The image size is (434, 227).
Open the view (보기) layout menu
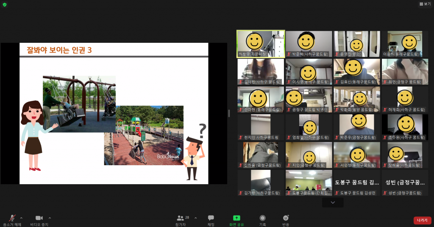coord(424,4)
